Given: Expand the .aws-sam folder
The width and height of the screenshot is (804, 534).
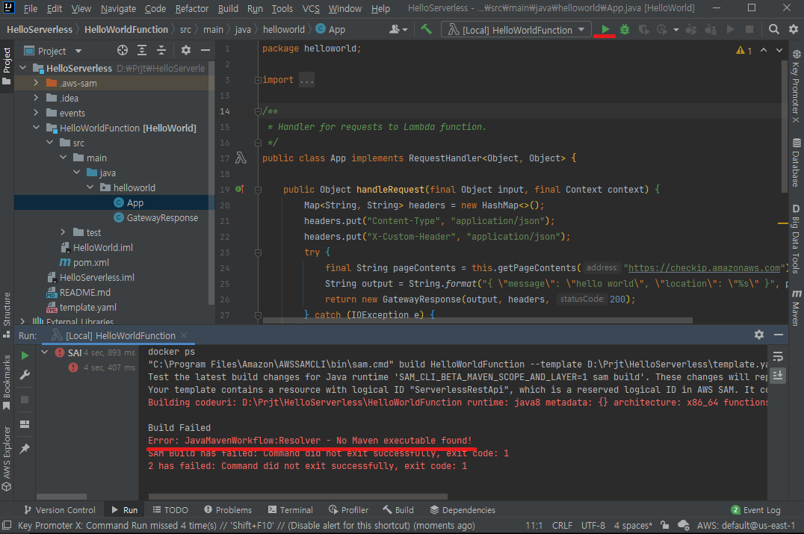Looking at the screenshot, I should click(x=36, y=82).
